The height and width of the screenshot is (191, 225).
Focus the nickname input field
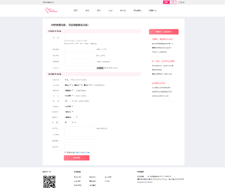coord(80,37)
